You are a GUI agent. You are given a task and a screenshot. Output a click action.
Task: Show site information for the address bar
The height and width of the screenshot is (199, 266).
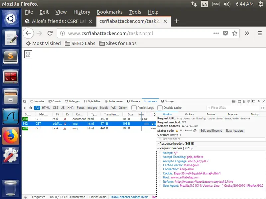coord(63,33)
